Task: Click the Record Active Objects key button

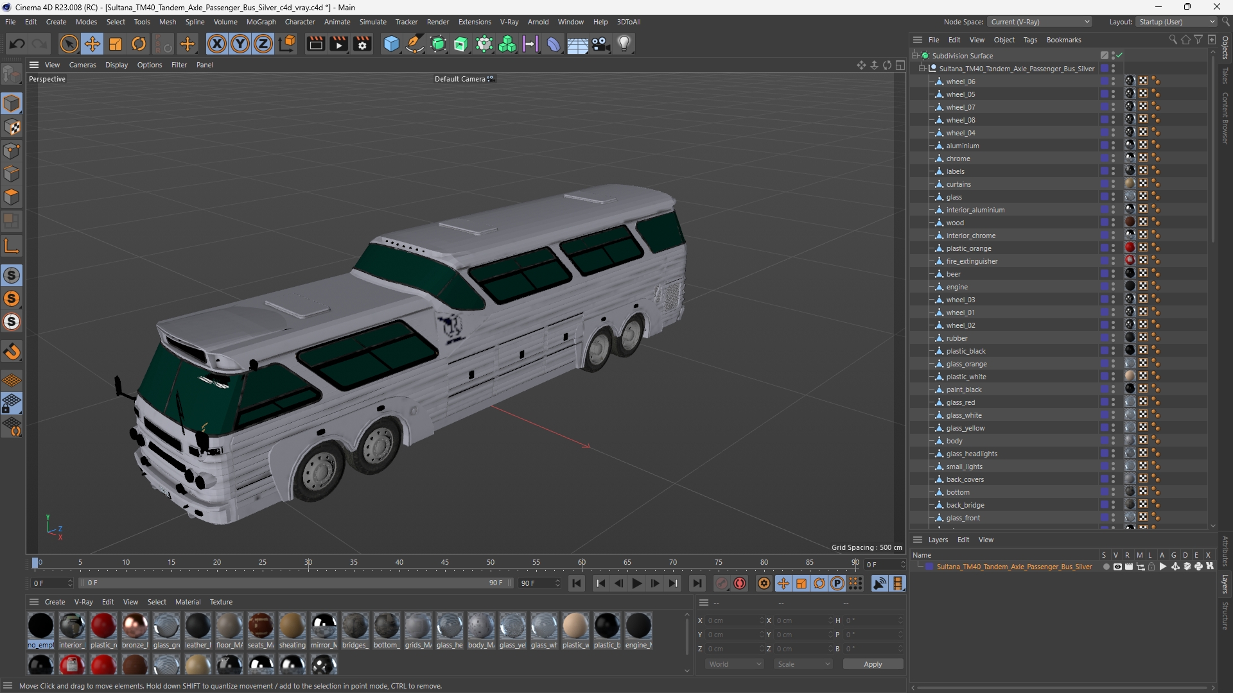Action: (722, 583)
